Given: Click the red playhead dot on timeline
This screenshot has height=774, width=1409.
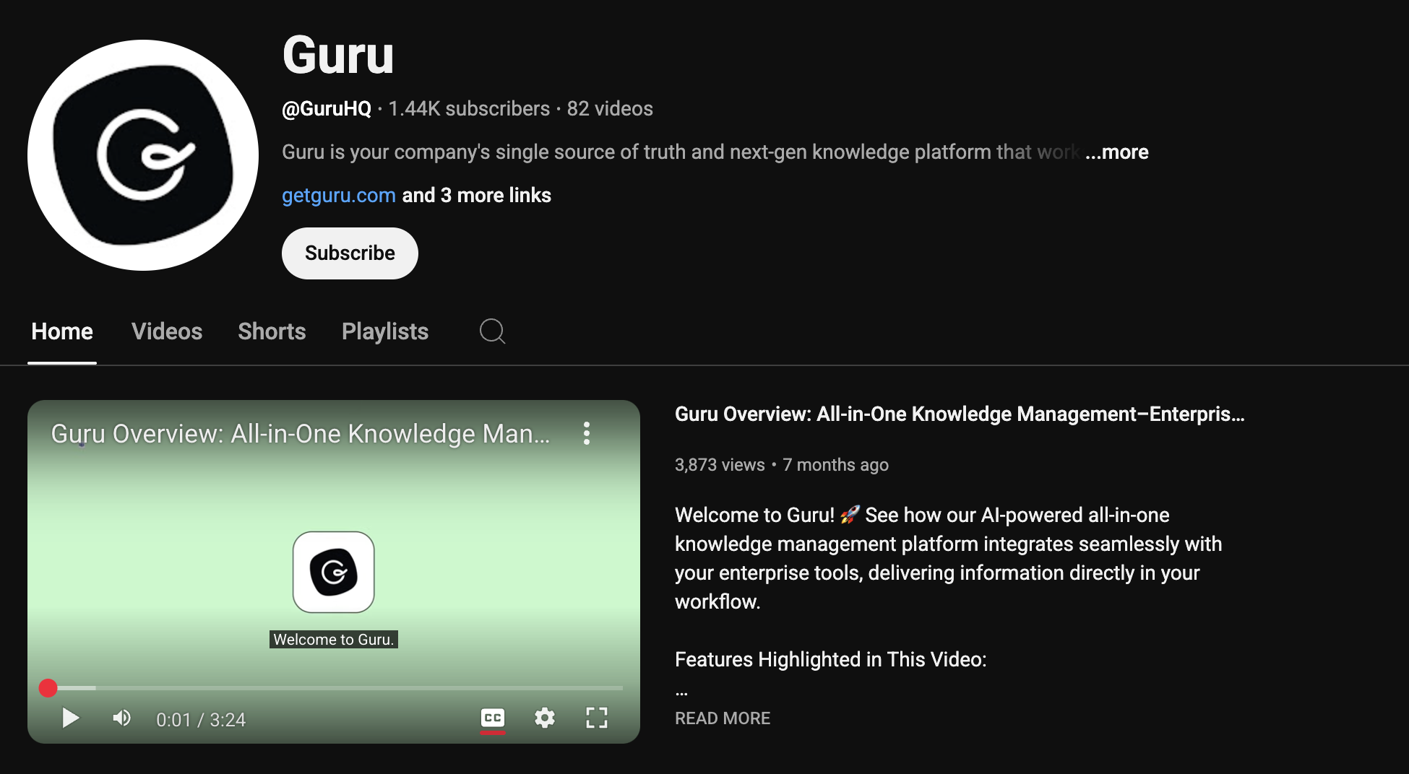Looking at the screenshot, I should [48, 688].
